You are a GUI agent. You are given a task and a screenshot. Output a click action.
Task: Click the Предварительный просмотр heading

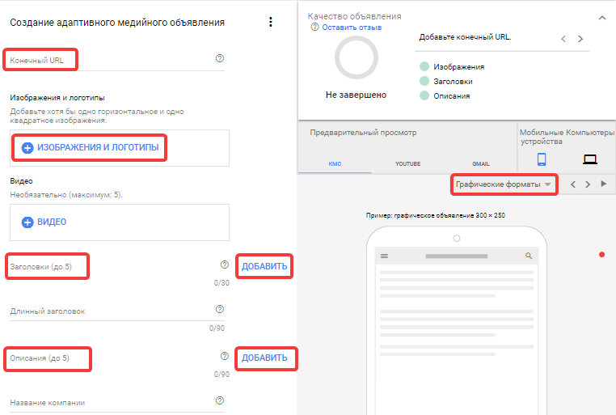coord(364,133)
